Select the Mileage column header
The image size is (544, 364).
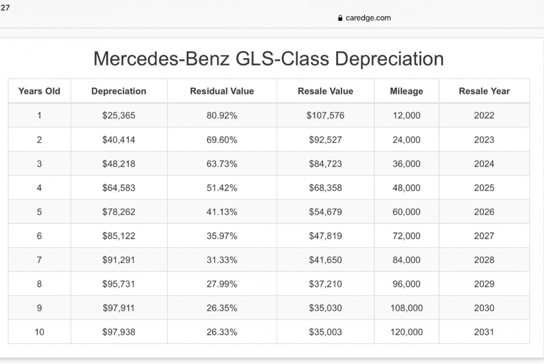[x=406, y=91]
